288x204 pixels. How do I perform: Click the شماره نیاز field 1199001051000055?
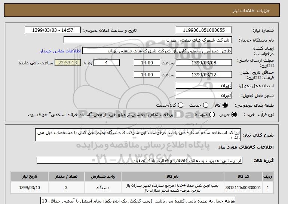pyautogui.click(x=204, y=30)
